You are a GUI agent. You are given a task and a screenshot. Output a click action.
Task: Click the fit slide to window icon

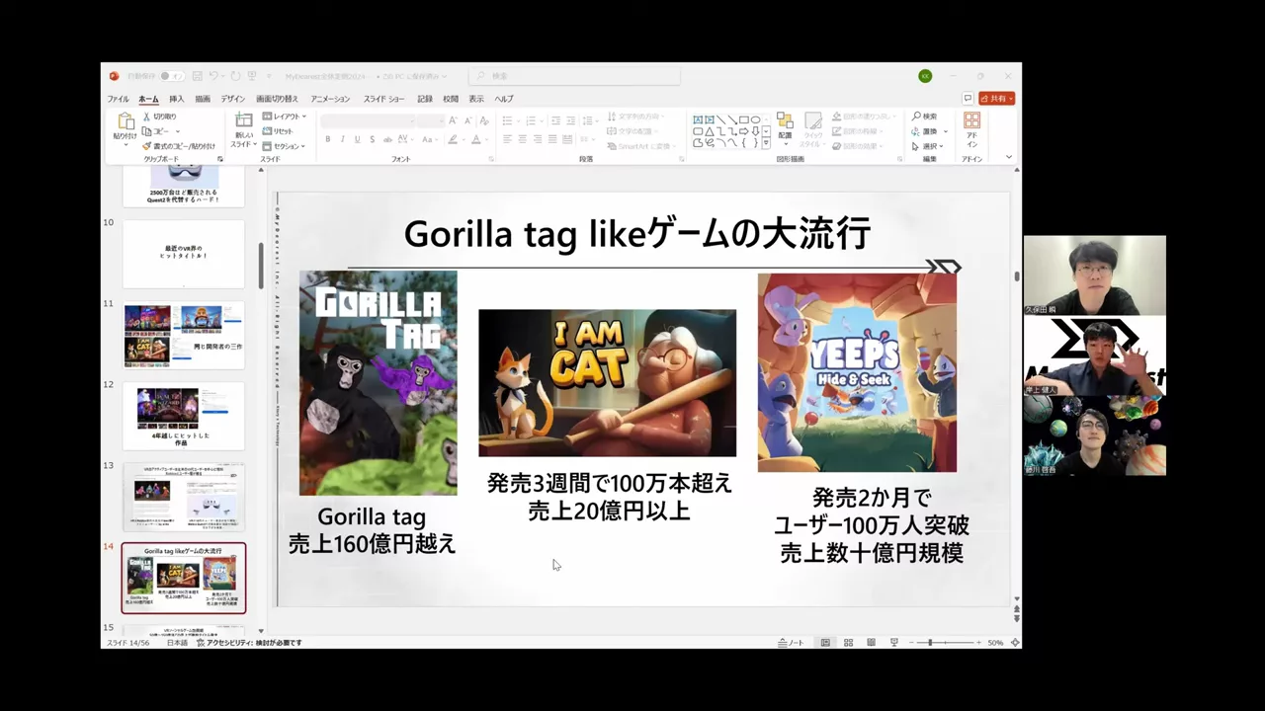pyautogui.click(x=1015, y=643)
